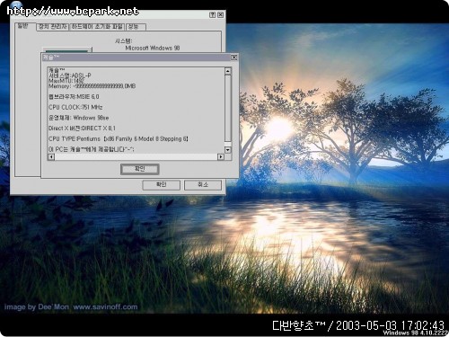Click the last line starting with '이 PC는'
The image size is (449, 337).
(x=92, y=149)
